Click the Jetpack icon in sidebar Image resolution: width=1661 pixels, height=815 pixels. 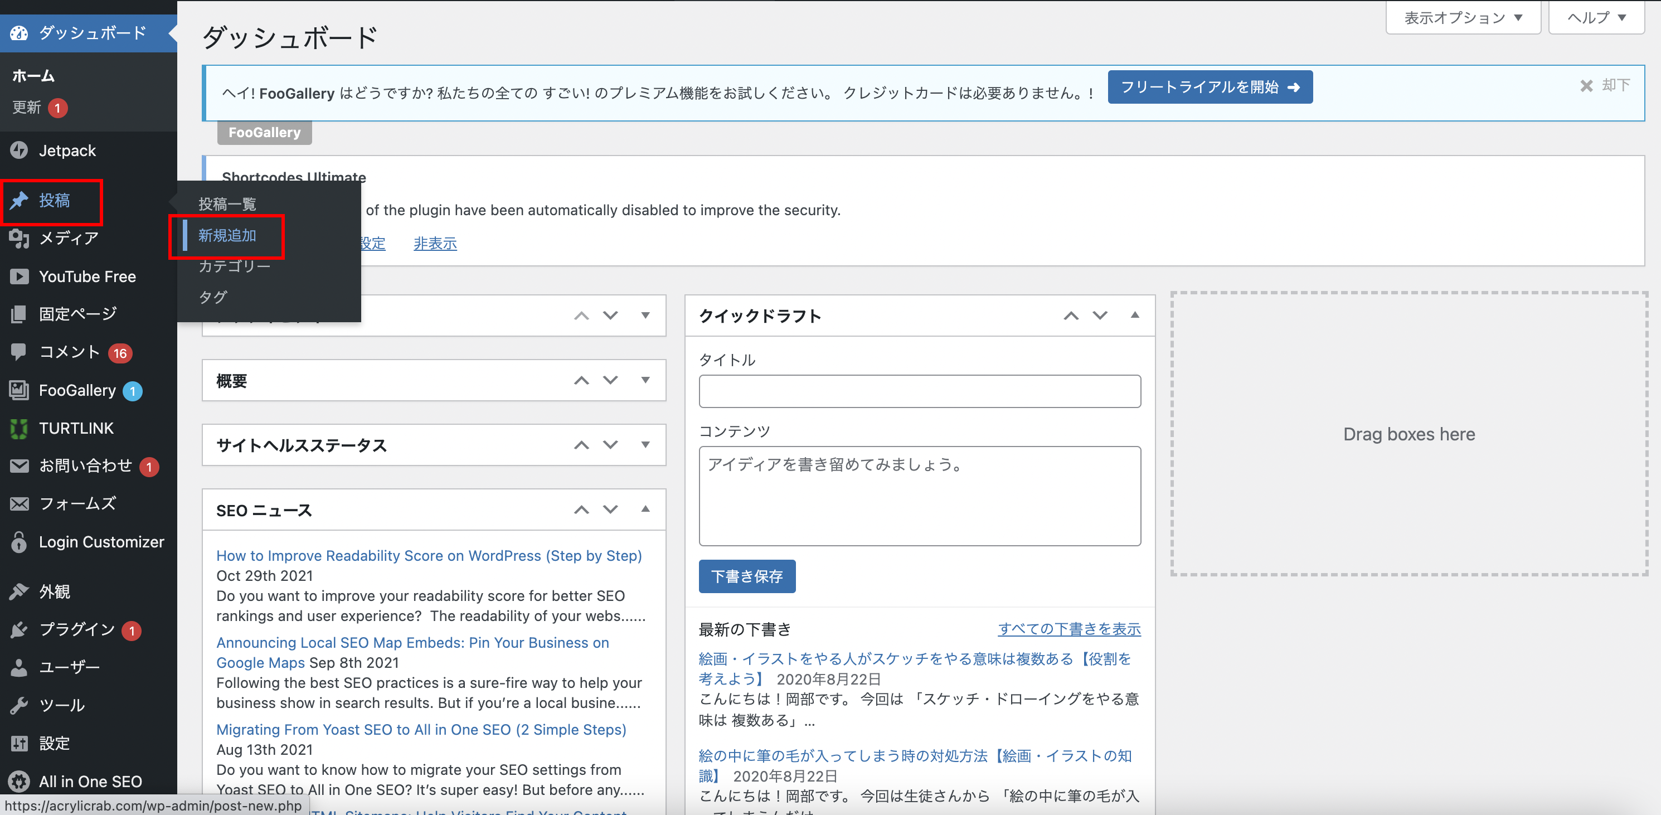pyautogui.click(x=20, y=150)
